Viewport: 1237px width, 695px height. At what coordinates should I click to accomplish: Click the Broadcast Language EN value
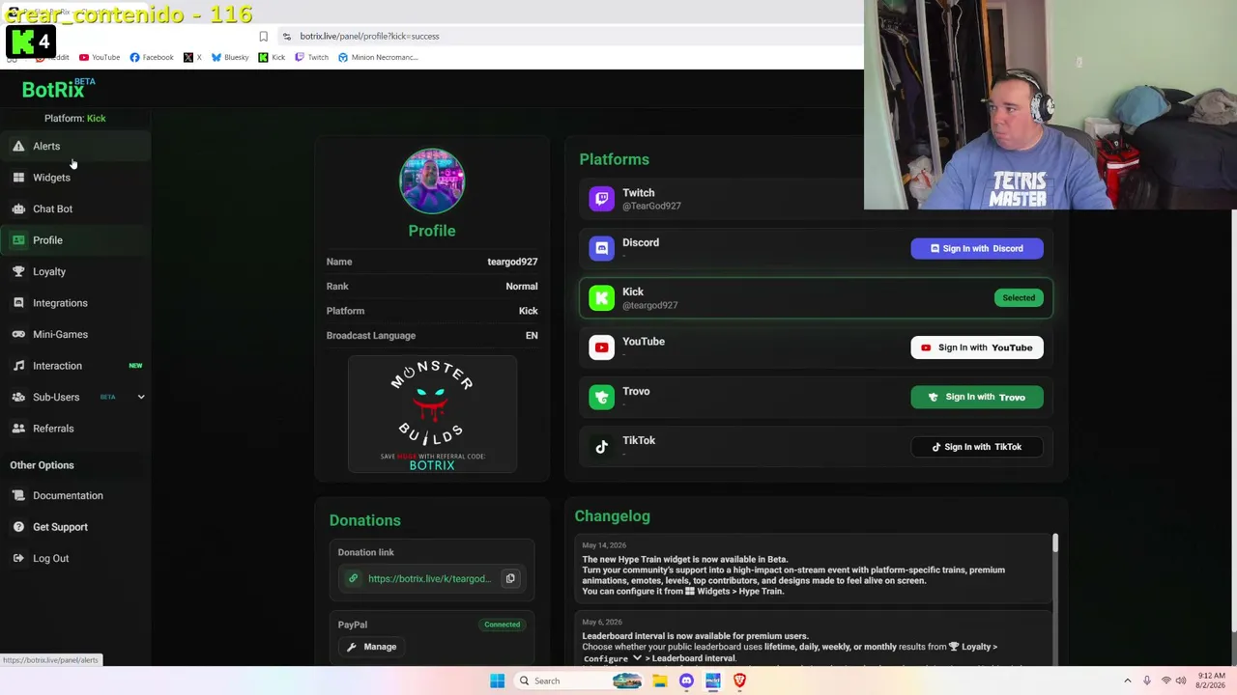pos(532,335)
